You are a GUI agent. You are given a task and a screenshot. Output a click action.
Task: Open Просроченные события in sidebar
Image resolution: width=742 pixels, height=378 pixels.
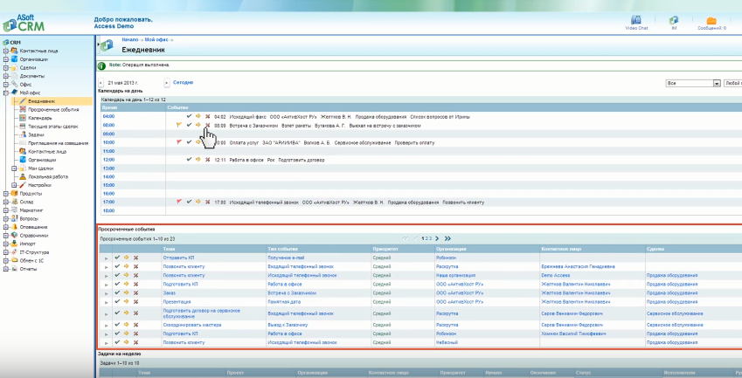click(x=53, y=110)
